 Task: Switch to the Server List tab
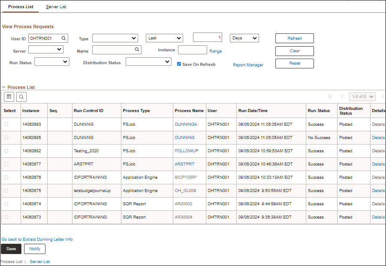[56, 7]
